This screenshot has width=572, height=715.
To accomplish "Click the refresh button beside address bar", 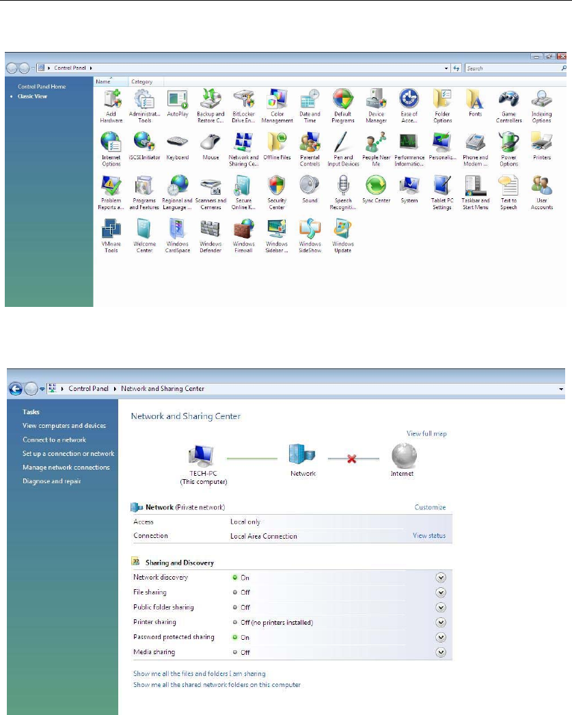I will pyautogui.click(x=457, y=68).
